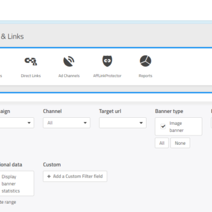The height and width of the screenshot is (212, 212).
Task: Open the Ad Channels satellite icon
Action: tap(69, 61)
